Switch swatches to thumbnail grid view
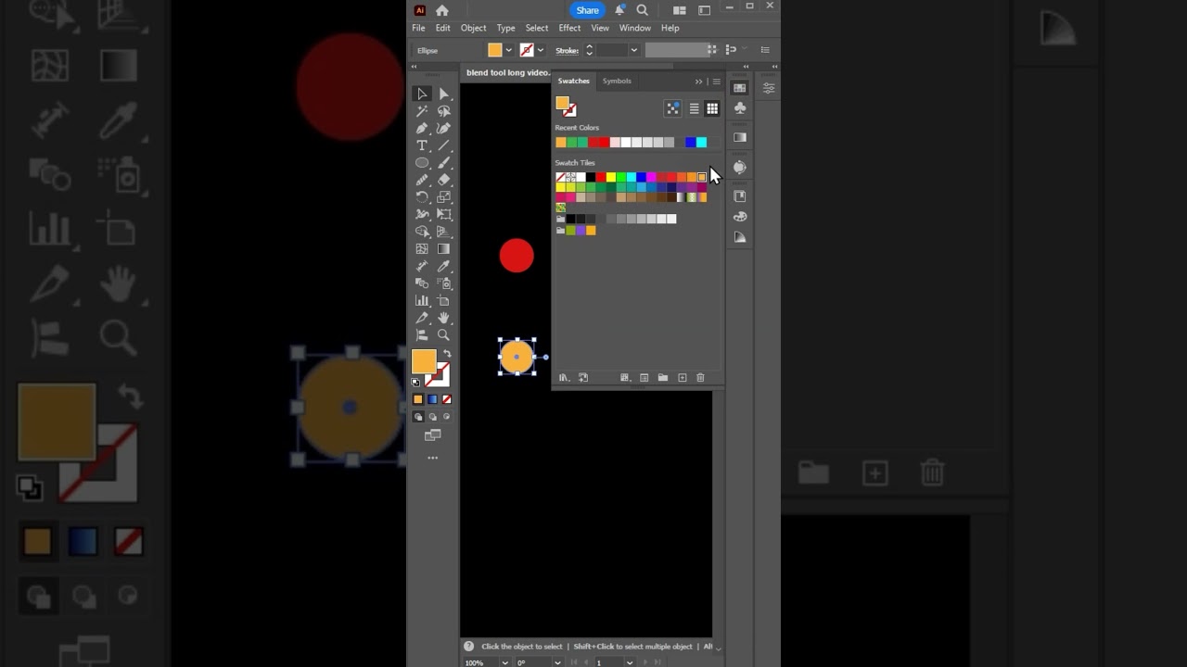 click(712, 109)
